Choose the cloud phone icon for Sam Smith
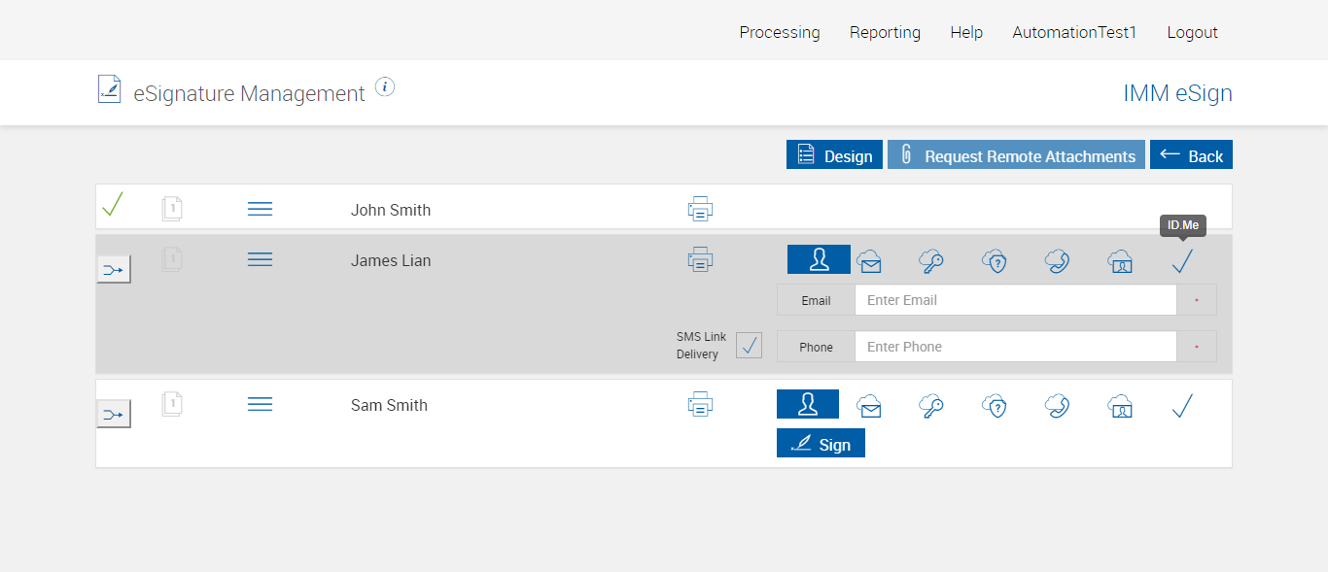The width and height of the screenshot is (1328, 572). 1057,406
